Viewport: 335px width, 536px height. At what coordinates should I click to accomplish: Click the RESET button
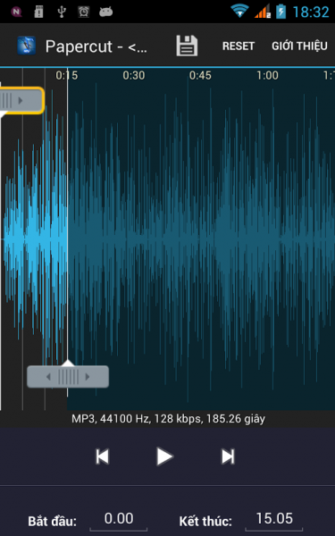(239, 46)
